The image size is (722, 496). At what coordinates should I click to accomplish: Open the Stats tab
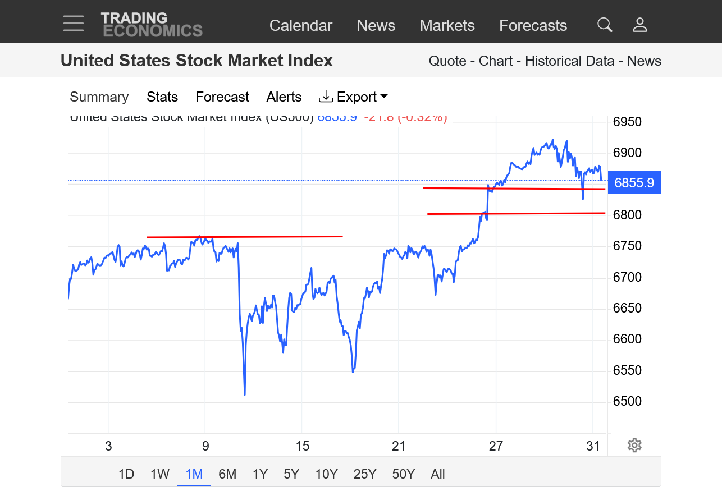(x=162, y=97)
